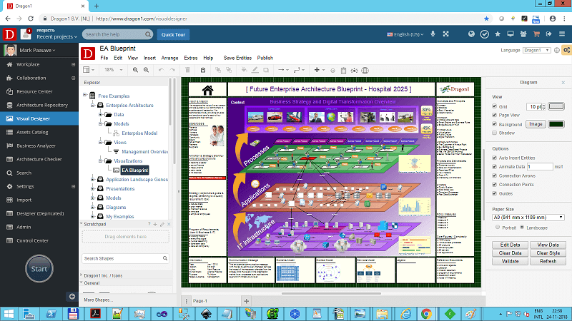This screenshot has width=572, height=321.
Task: Click the Search Shapes input field
Action: (123, 258)
